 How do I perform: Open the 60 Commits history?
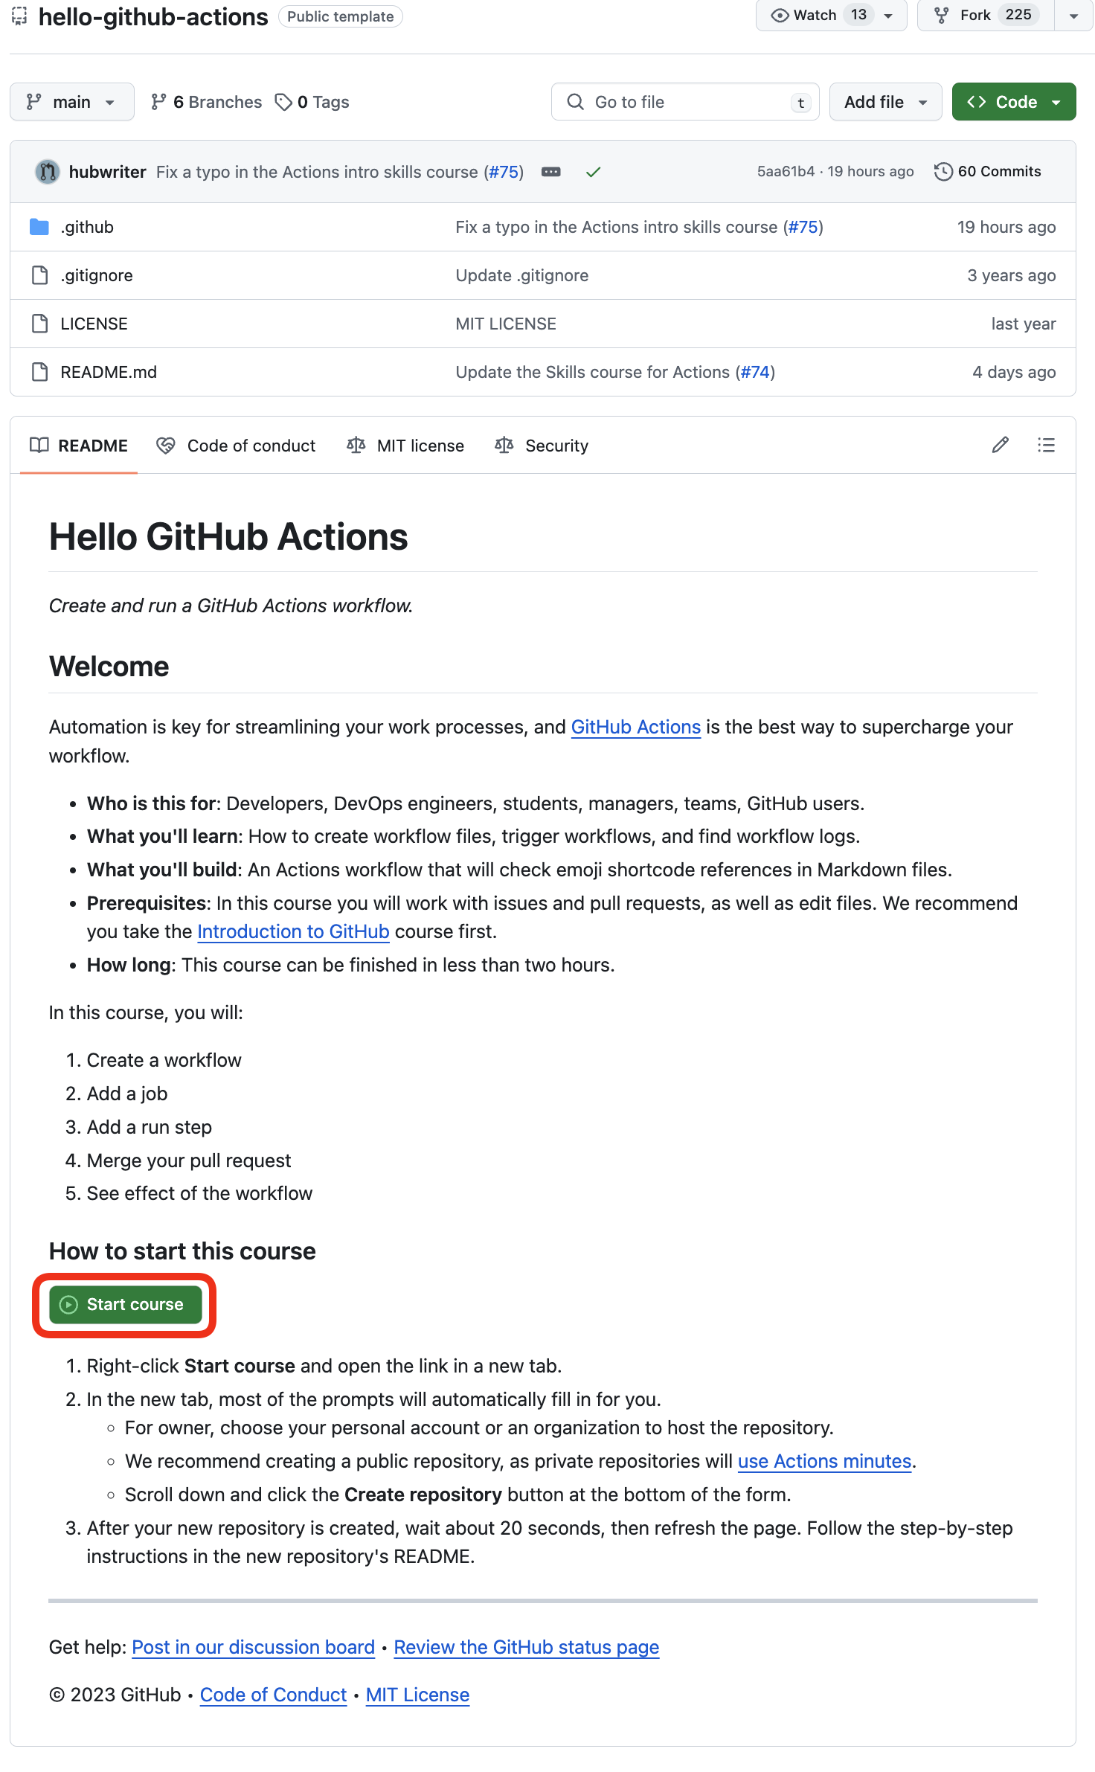coord(988,172)
